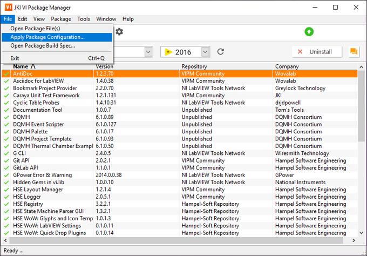This screenshot has width=367, height=256.
Task: Select GPower Error & Warning package
Action: click(180, 175)
